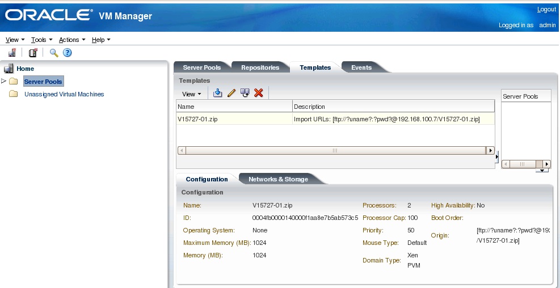Click the Home computer icon in tree
560x288 pixels.
(9, 69)
